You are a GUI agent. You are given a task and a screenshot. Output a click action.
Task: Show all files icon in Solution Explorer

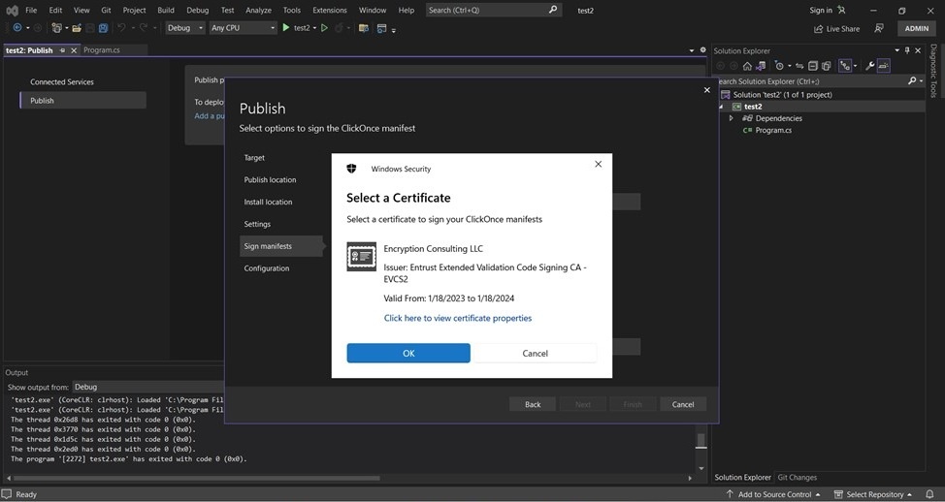[827, 66]
